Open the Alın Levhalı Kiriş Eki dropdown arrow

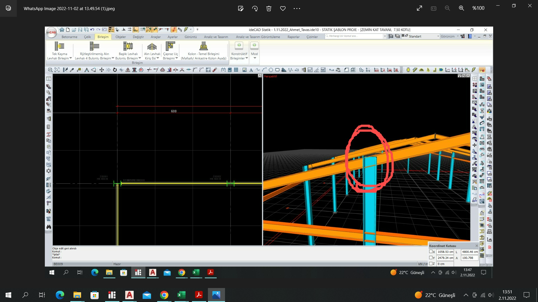(158, 58)
